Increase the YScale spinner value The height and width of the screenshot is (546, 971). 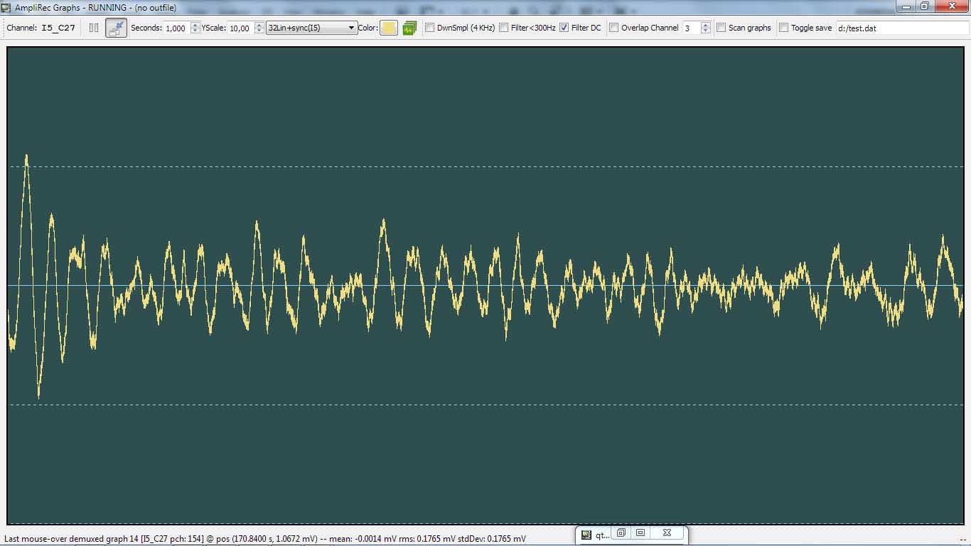point(259,25)
